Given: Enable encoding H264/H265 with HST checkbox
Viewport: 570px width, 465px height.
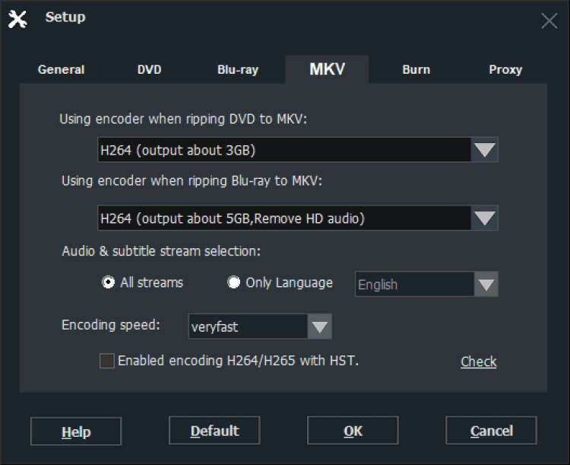Looking at the screenshot, I should click(107, 361).
